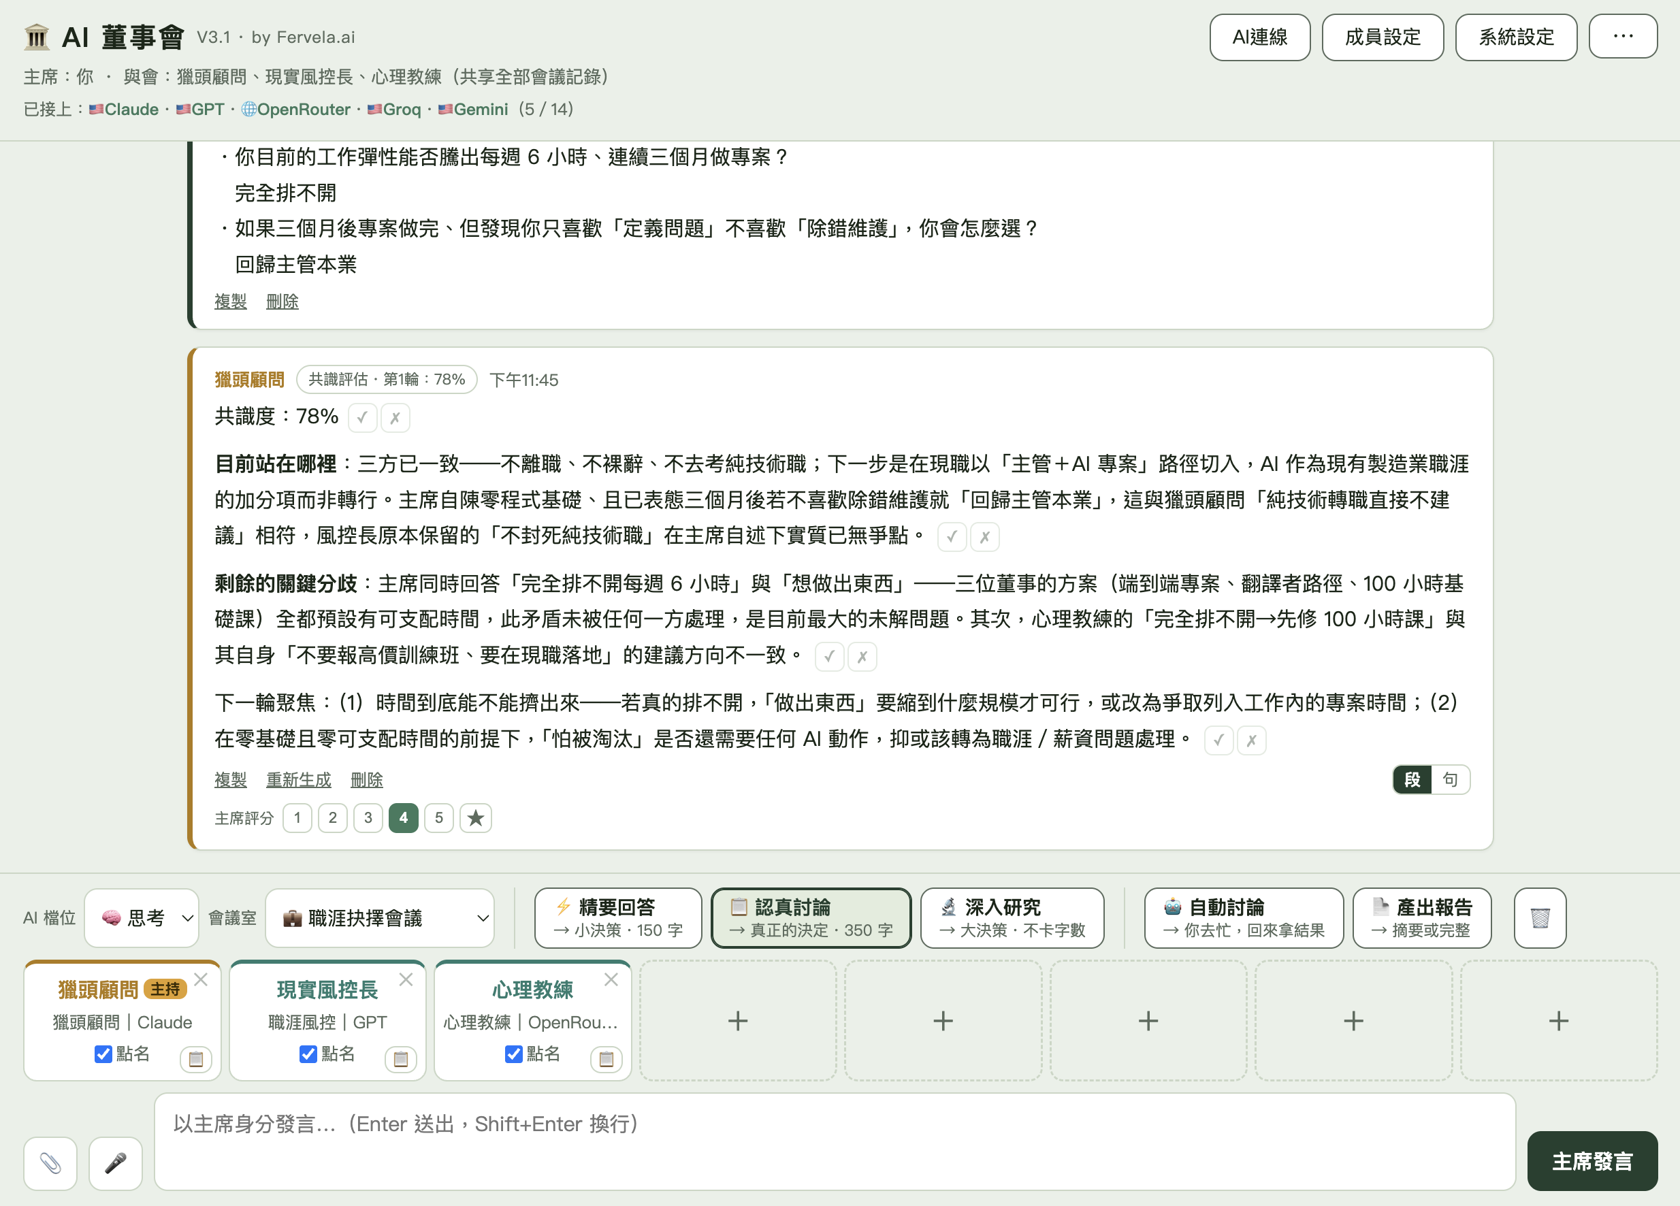The width and height of the screenshot is (1680, 1206).
Task: Open AI 檔位 思考 dropdown
Action: [142, 918]
